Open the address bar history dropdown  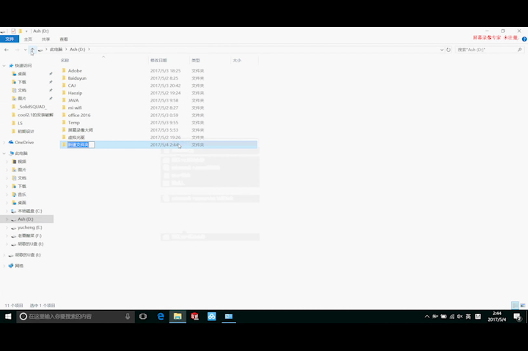[x=442, y=50]
